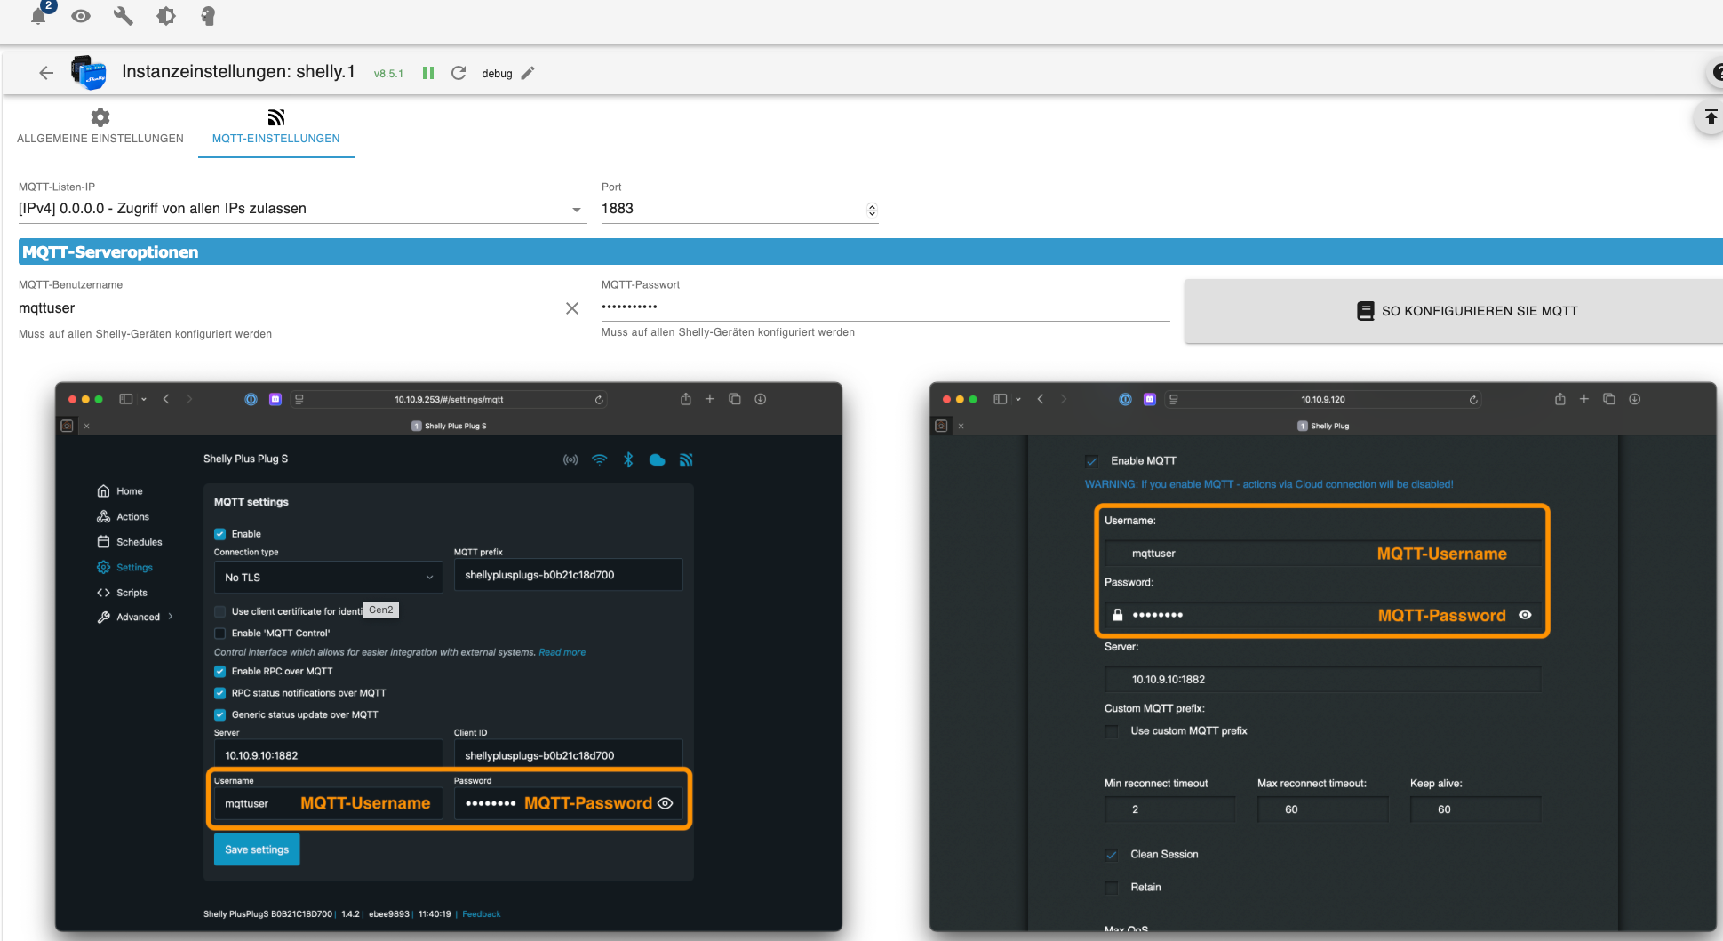
Task: Click the MQTT-Serveroptionen header
Action: (871, 251)
